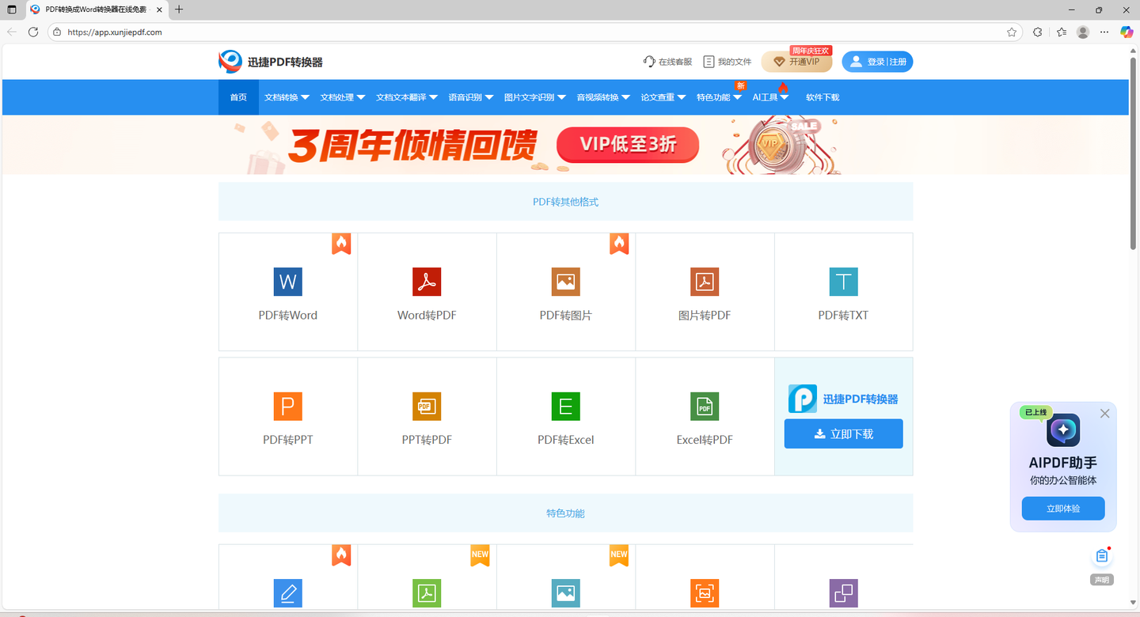Viewport: 1140px width, 617px height.
Task: Open the browser profile avatar
Action: (1083, 32)
